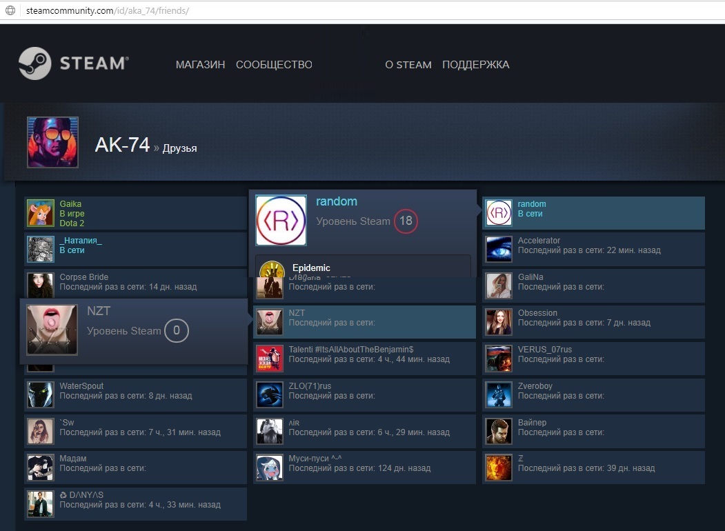Click the browser address bar URL
Screen dimensions: 725x531
[x=106, y=11]
